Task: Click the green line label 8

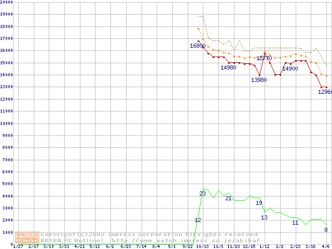Action: click(325, 230)
